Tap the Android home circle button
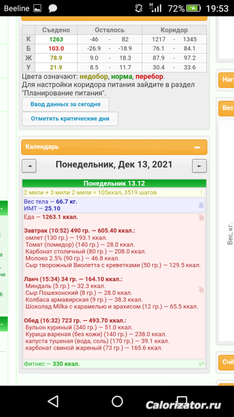The image size is (234, 417). (117, 401)
